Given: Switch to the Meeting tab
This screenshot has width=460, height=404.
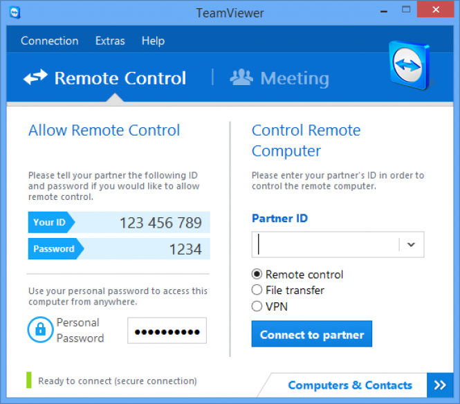Looking at the screenshot, I should click(279, 78).
